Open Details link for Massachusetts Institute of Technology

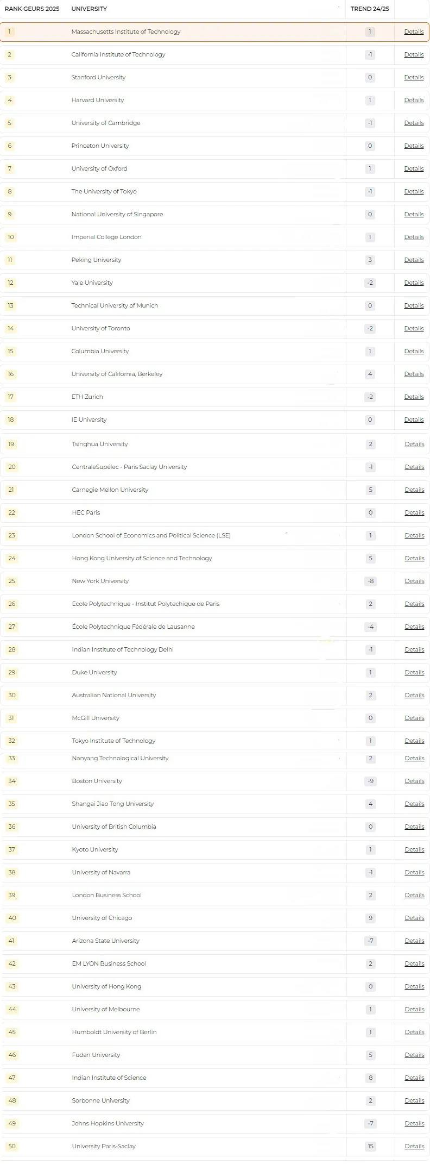point(414,32)
